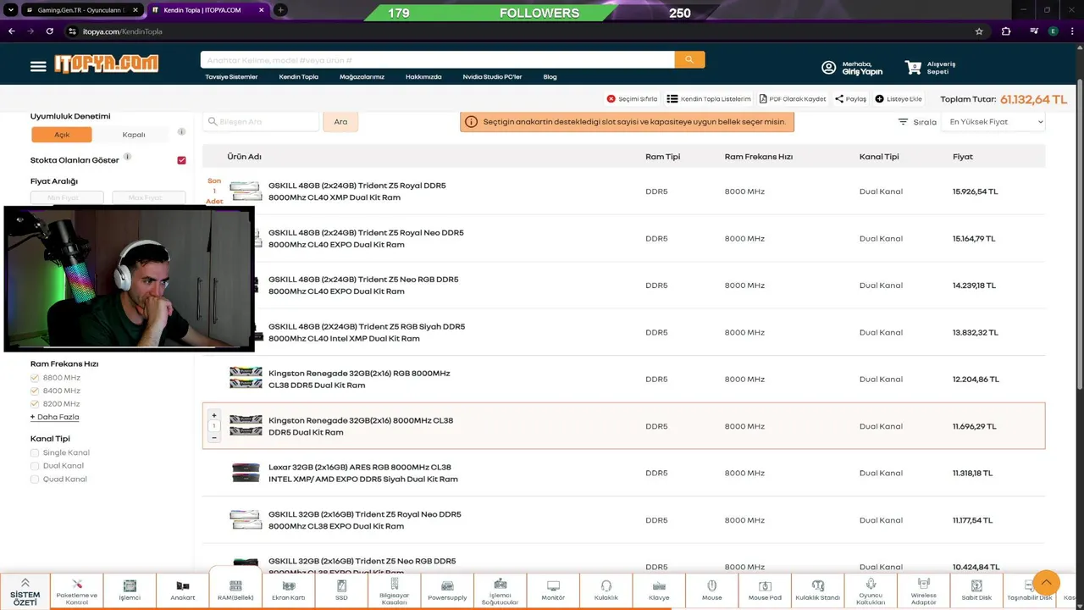Viewport: 1084px width, 610px height.
Task: Click the orange search magnifier button
Action: point(689,59)
